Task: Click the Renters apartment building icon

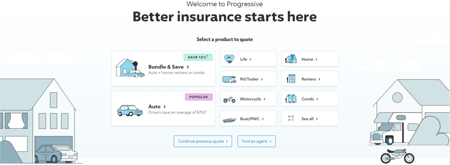Action: 291,79
